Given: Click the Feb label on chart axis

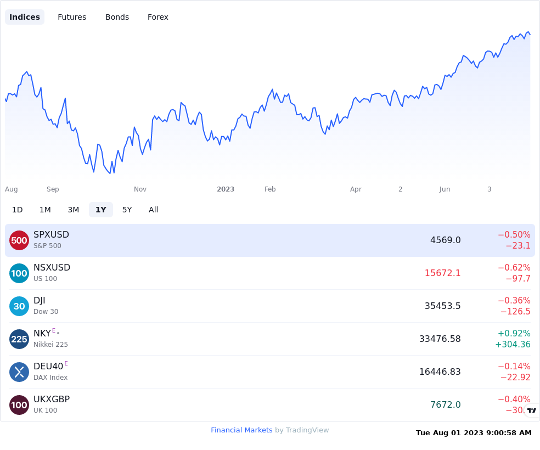Looking at the screenshot, I should click(270, 189).
